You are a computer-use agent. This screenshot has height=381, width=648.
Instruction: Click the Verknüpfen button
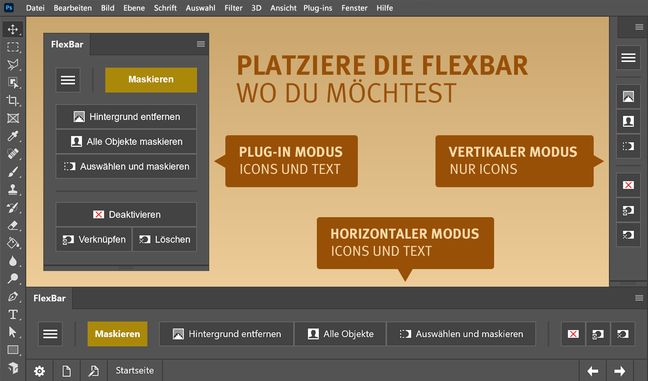point(93,240)
